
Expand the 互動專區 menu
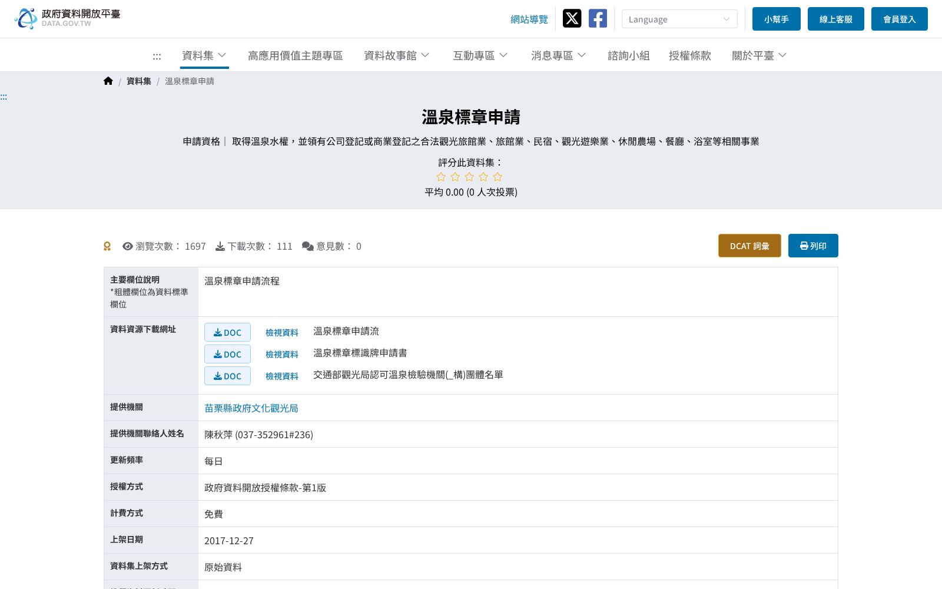pos(480,55)
